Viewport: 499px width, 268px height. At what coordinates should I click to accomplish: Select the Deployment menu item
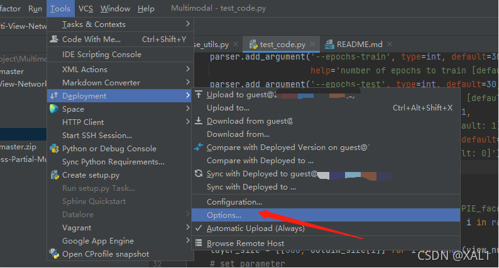[x=119, y=95]
